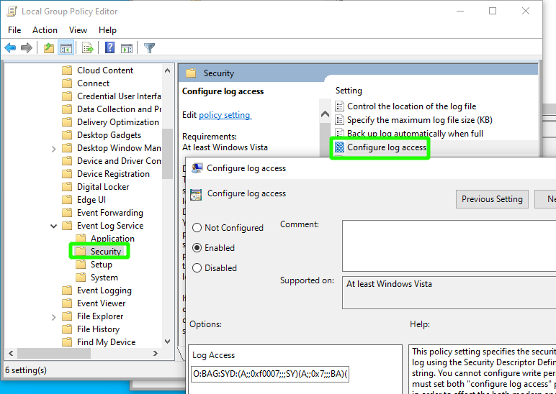Select the Application tree item
The image size is (556, 394).
point(112,239)
